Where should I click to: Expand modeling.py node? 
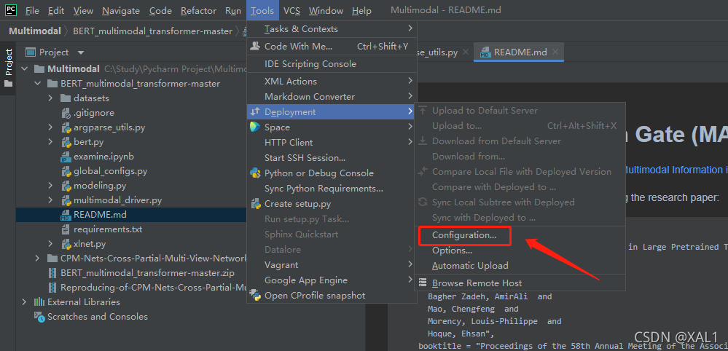pos(50,186)
